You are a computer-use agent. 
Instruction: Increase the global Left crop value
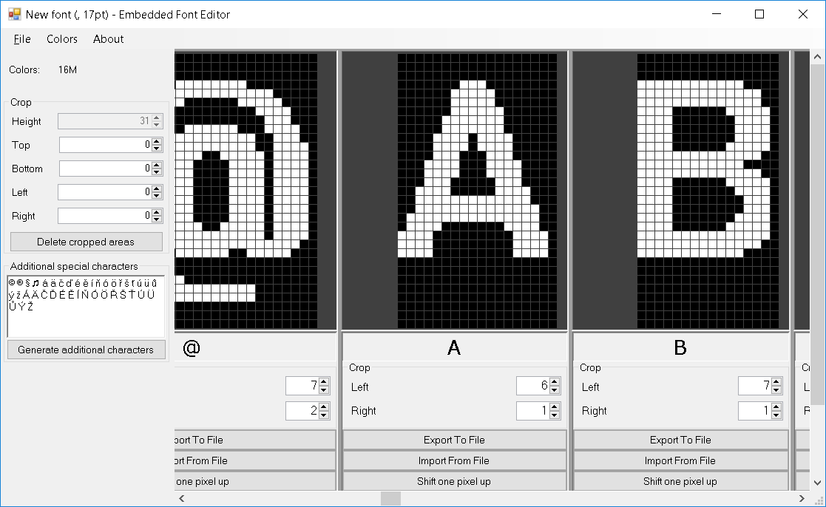coord(156,189)
